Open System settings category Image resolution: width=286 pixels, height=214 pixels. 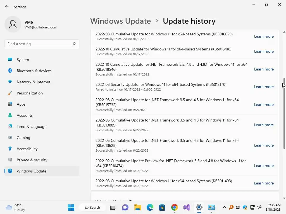coord(42,60)
